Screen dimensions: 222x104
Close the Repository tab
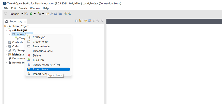tap(25, 22)
